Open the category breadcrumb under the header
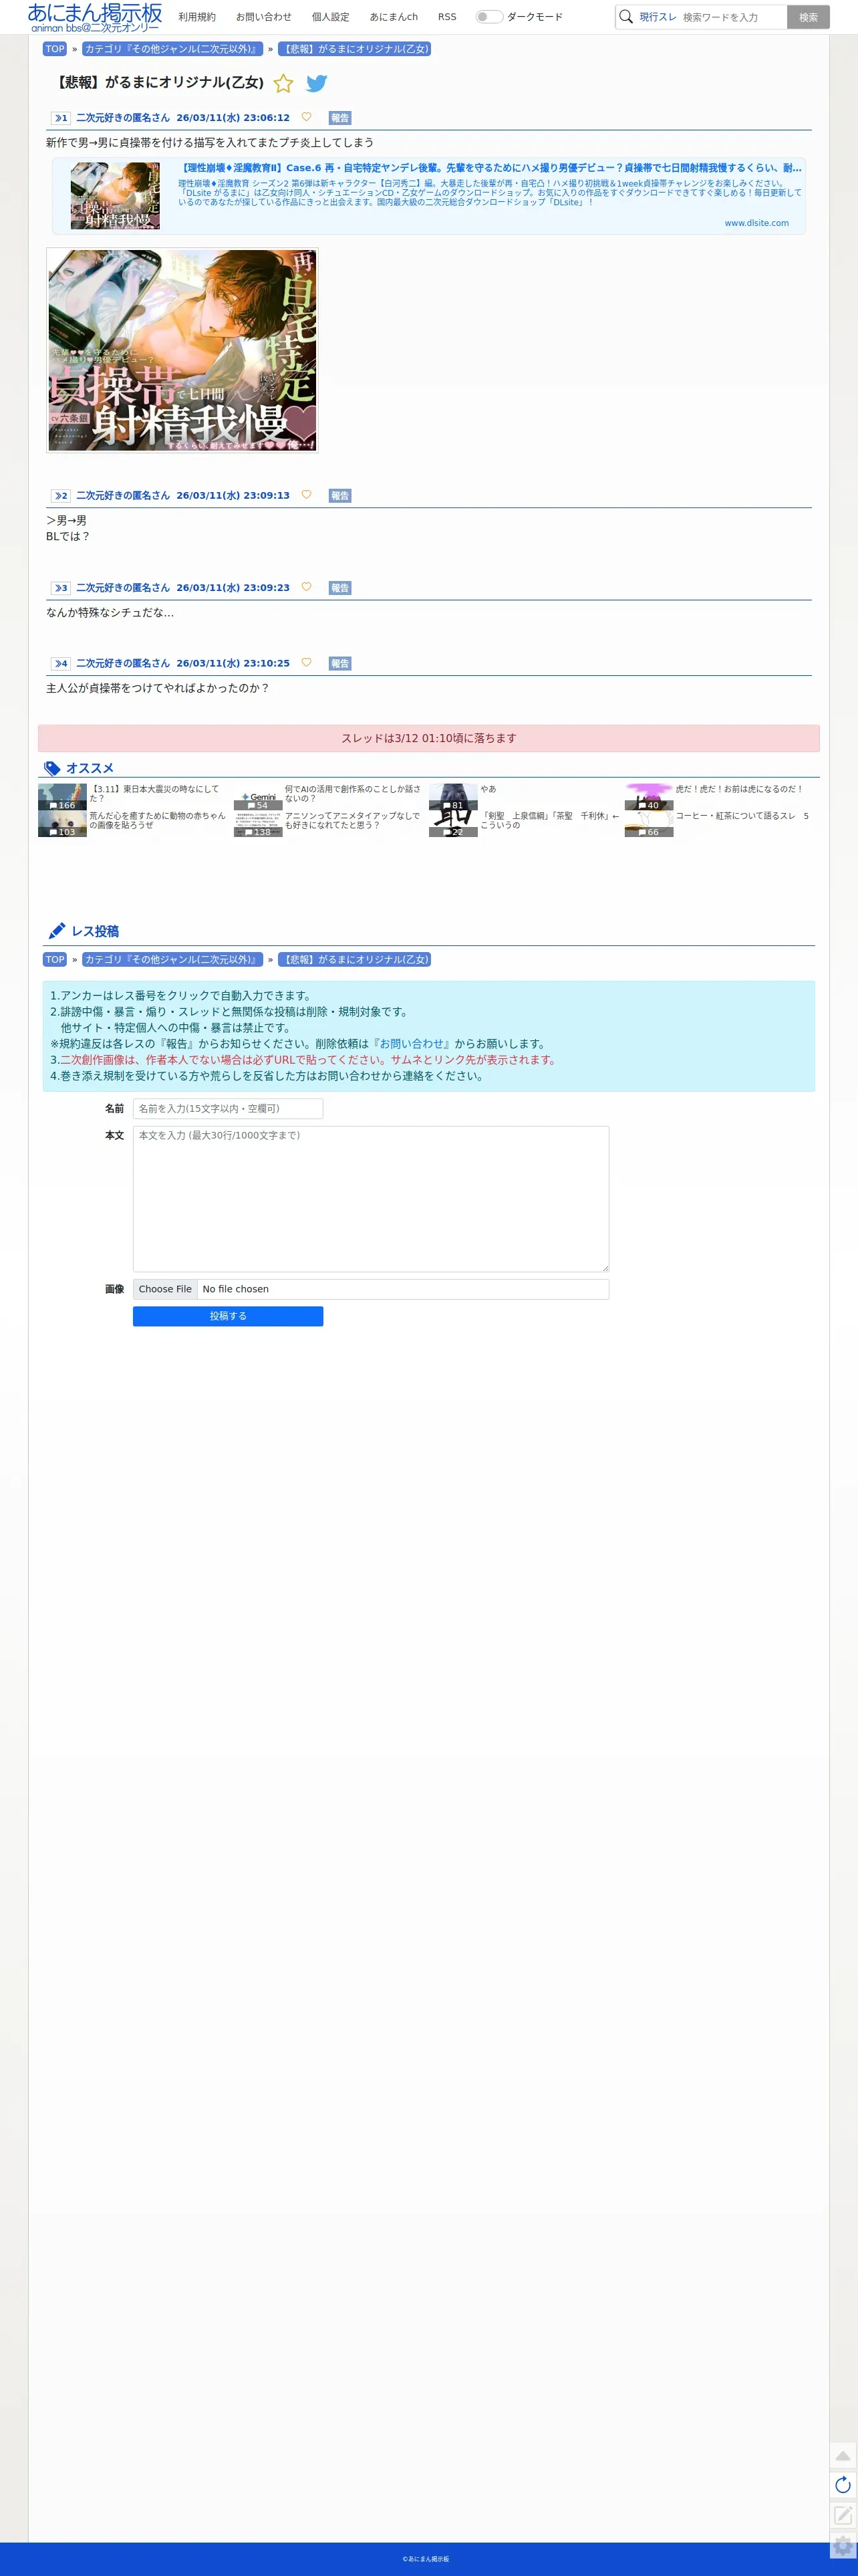Screen dimensions: 858x2576 click(172, 49)
